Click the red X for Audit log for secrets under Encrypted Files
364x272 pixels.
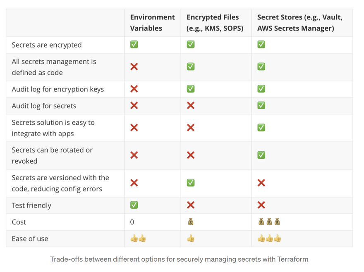(190, 105)
